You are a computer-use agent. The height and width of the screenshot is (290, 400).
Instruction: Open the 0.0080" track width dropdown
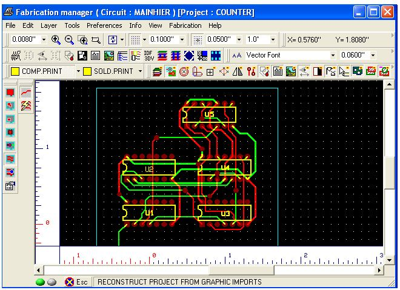point(44,40)
